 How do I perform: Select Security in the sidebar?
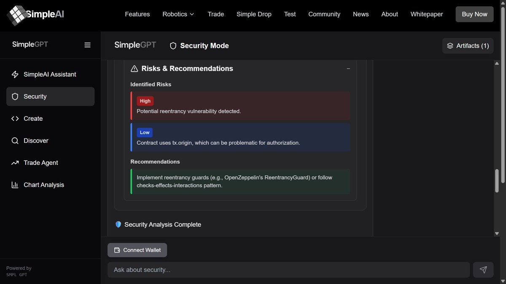(51, 96)
